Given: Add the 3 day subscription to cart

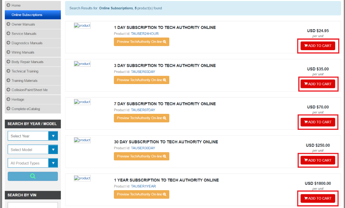Looking at the screenshot, I should click(x=318, y=84).
